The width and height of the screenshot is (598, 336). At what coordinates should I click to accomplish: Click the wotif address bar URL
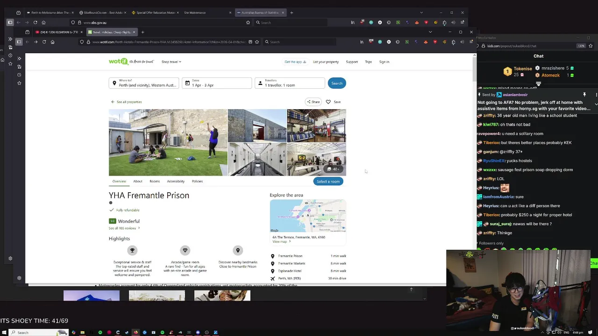tap(169, 42)
